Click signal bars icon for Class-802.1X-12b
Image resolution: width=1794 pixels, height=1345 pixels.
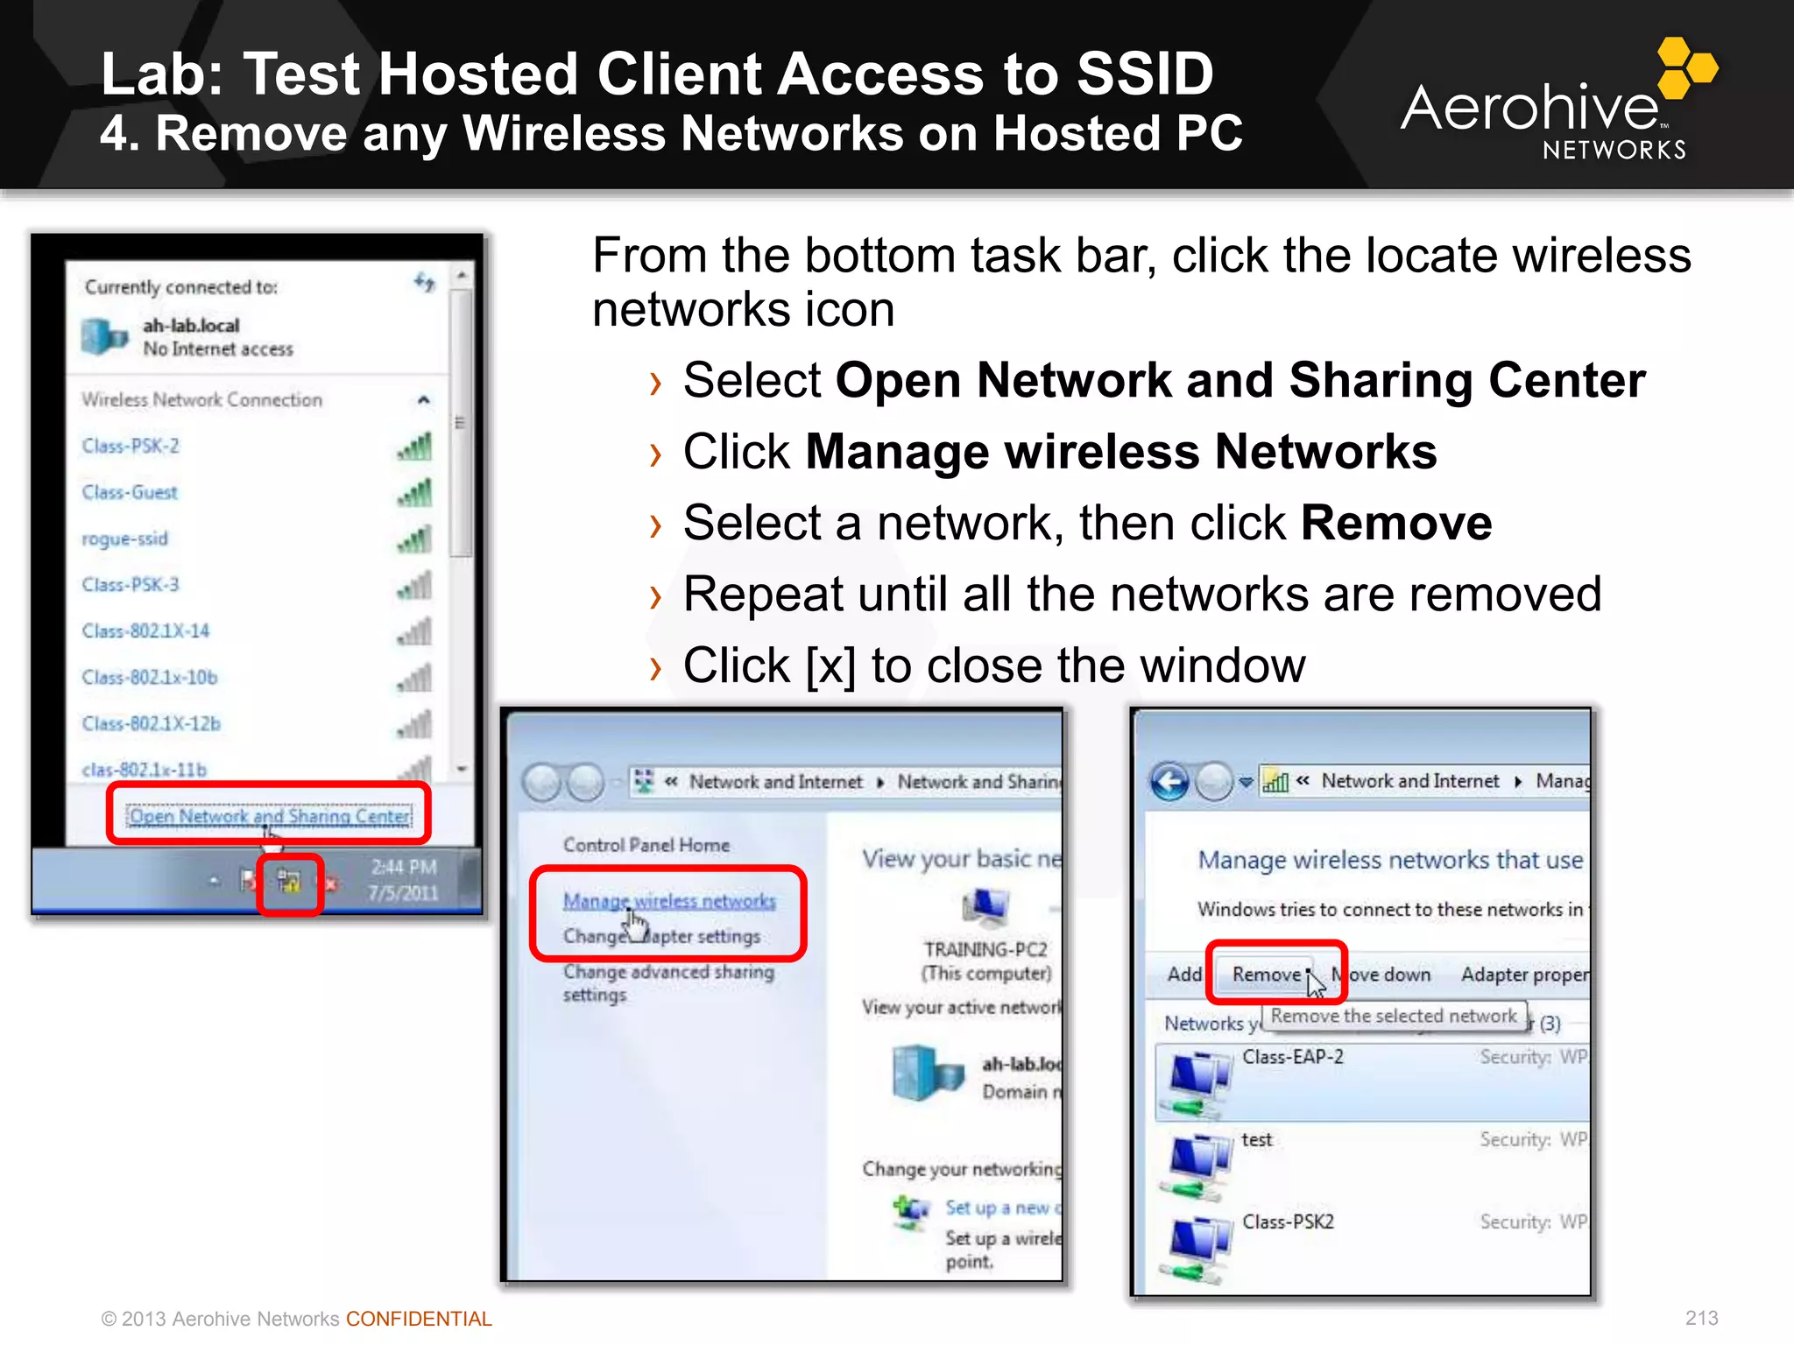[415, 724]
